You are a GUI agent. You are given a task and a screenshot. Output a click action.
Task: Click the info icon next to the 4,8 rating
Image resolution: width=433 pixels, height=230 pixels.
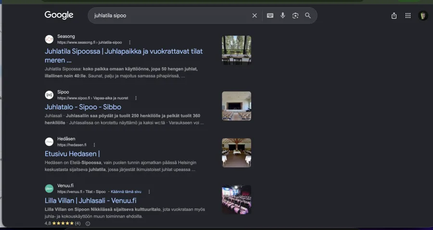point(88,223)
